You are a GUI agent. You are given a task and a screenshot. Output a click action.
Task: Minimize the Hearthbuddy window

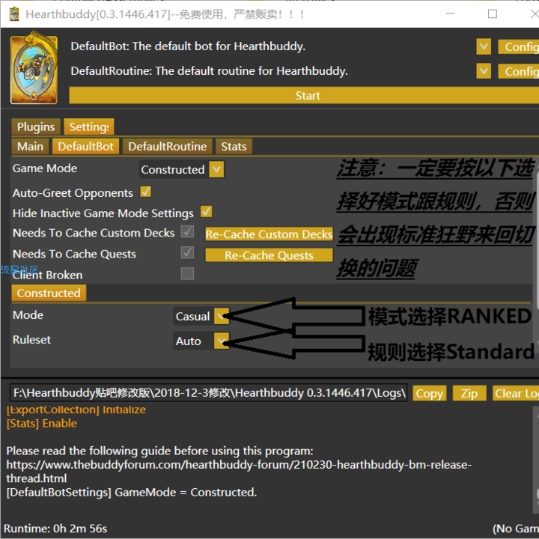point(451,14)
